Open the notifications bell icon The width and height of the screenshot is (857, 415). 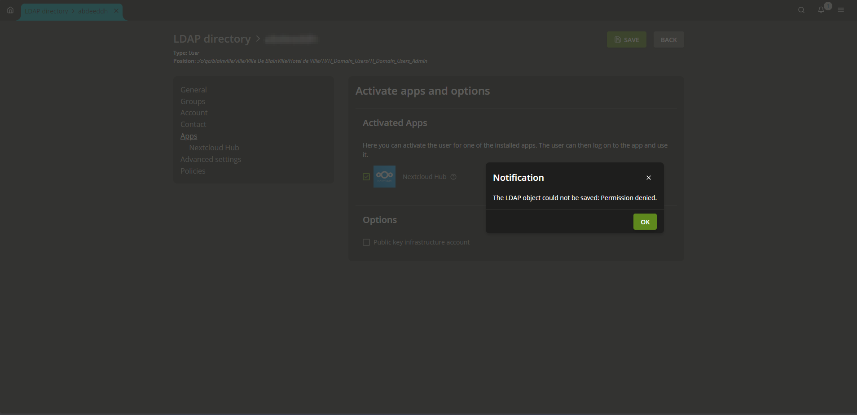click(x=821, y=10)
